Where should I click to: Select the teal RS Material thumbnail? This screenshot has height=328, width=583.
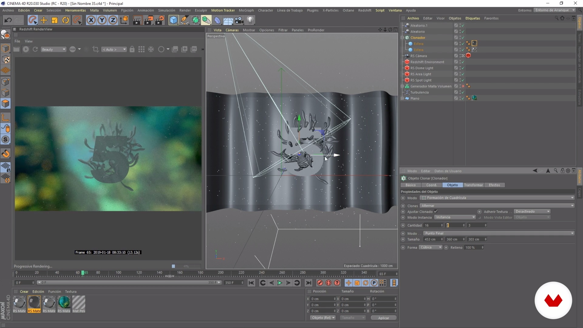64,304
